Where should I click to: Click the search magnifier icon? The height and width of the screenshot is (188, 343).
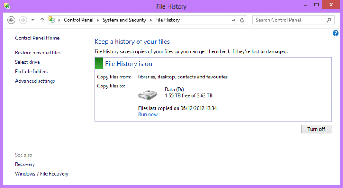pyautogui.click(x=329, y=20)
